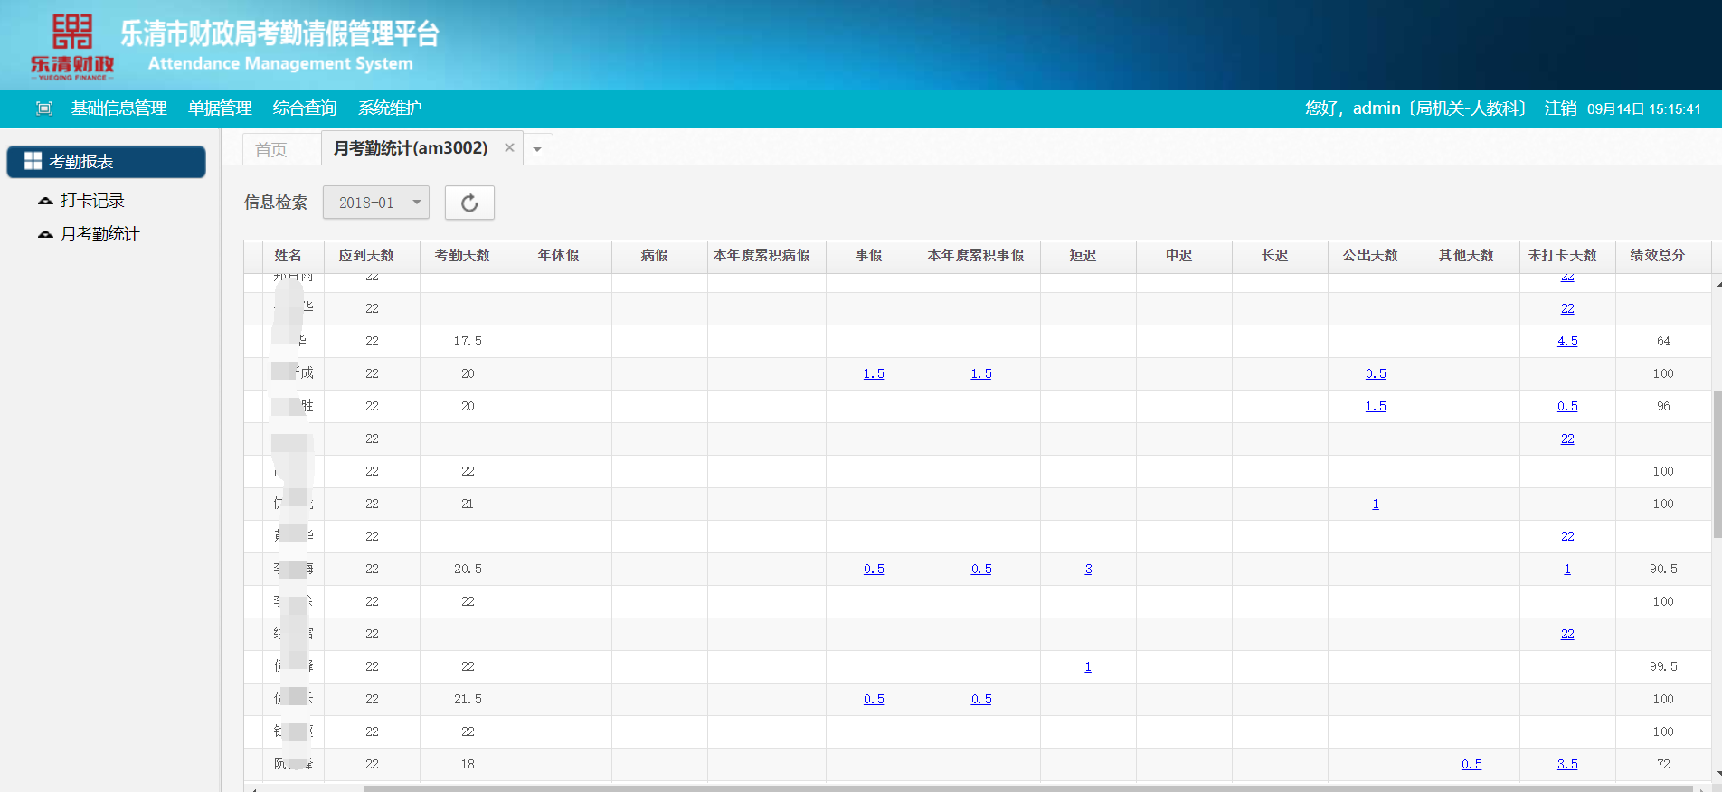Click the 4.5 link in 未打卡天数 column

coord(1567,341)
